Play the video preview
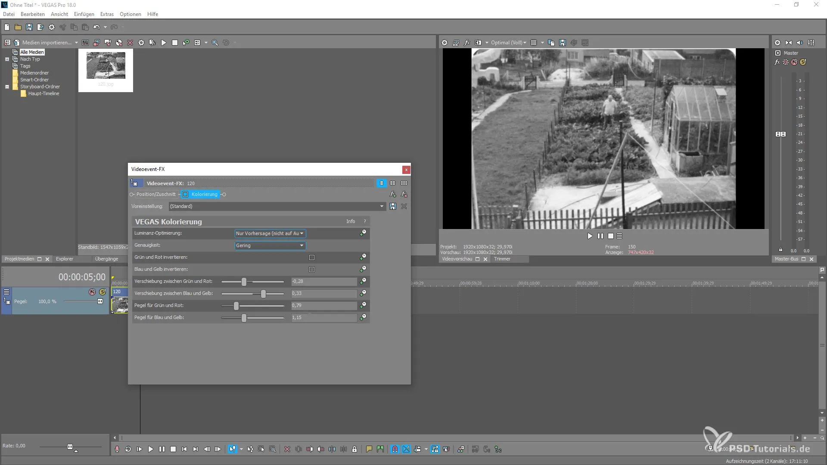Image resolution: width=827 pixels, height=465 pixels. [590, 236]
